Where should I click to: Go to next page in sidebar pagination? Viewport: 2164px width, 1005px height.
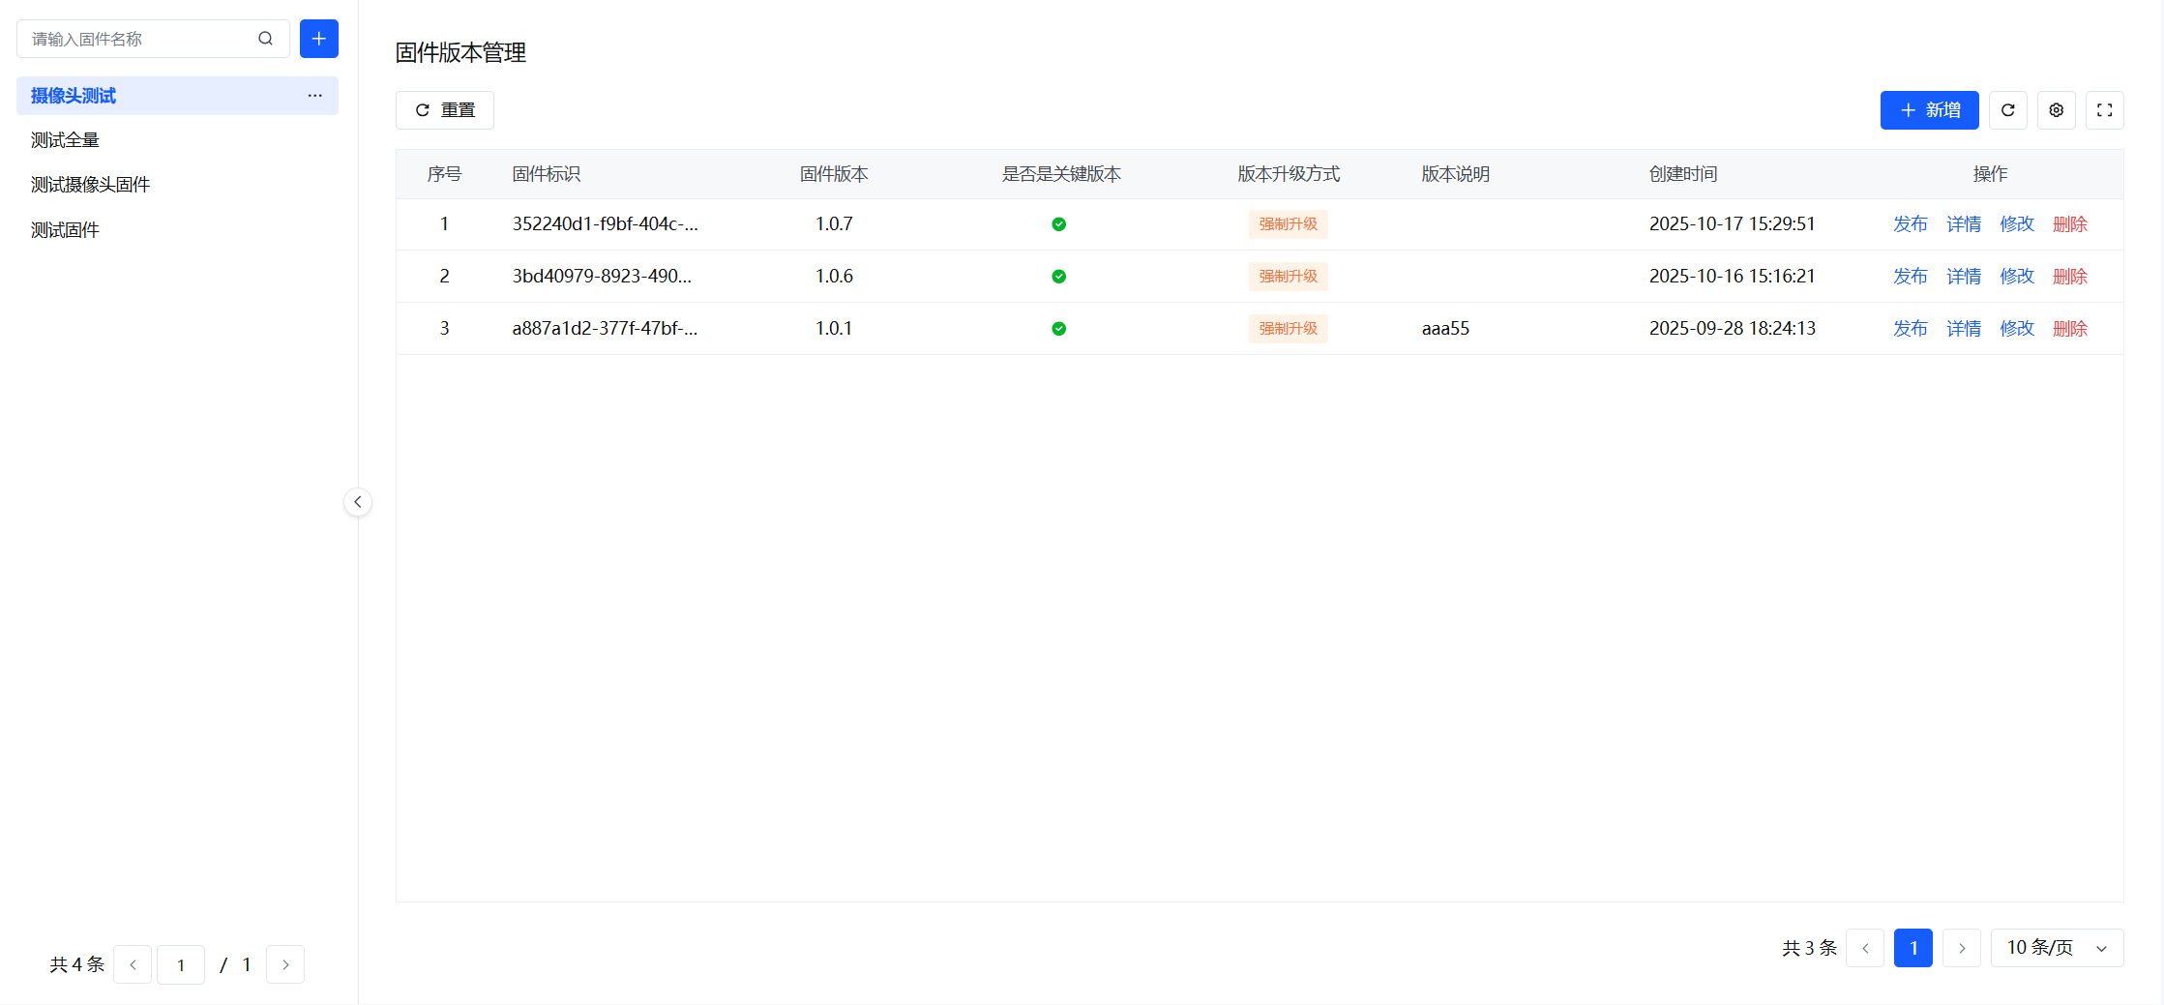(x=285, y=964)
